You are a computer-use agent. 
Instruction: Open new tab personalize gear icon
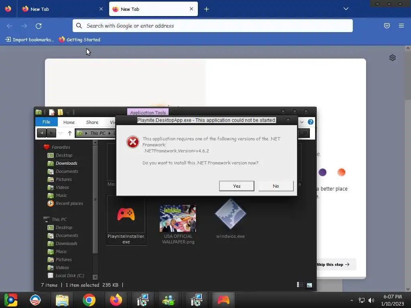tap(393, 58)
